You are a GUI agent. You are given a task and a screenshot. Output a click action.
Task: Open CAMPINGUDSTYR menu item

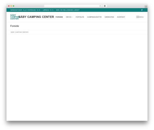94,17
